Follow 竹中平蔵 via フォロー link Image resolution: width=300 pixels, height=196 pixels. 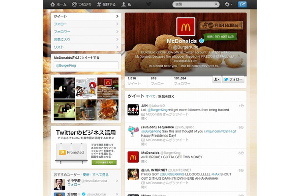74,185
